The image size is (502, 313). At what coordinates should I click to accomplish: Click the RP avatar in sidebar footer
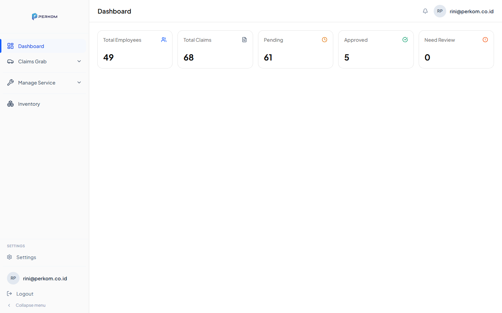click(13, 278)
